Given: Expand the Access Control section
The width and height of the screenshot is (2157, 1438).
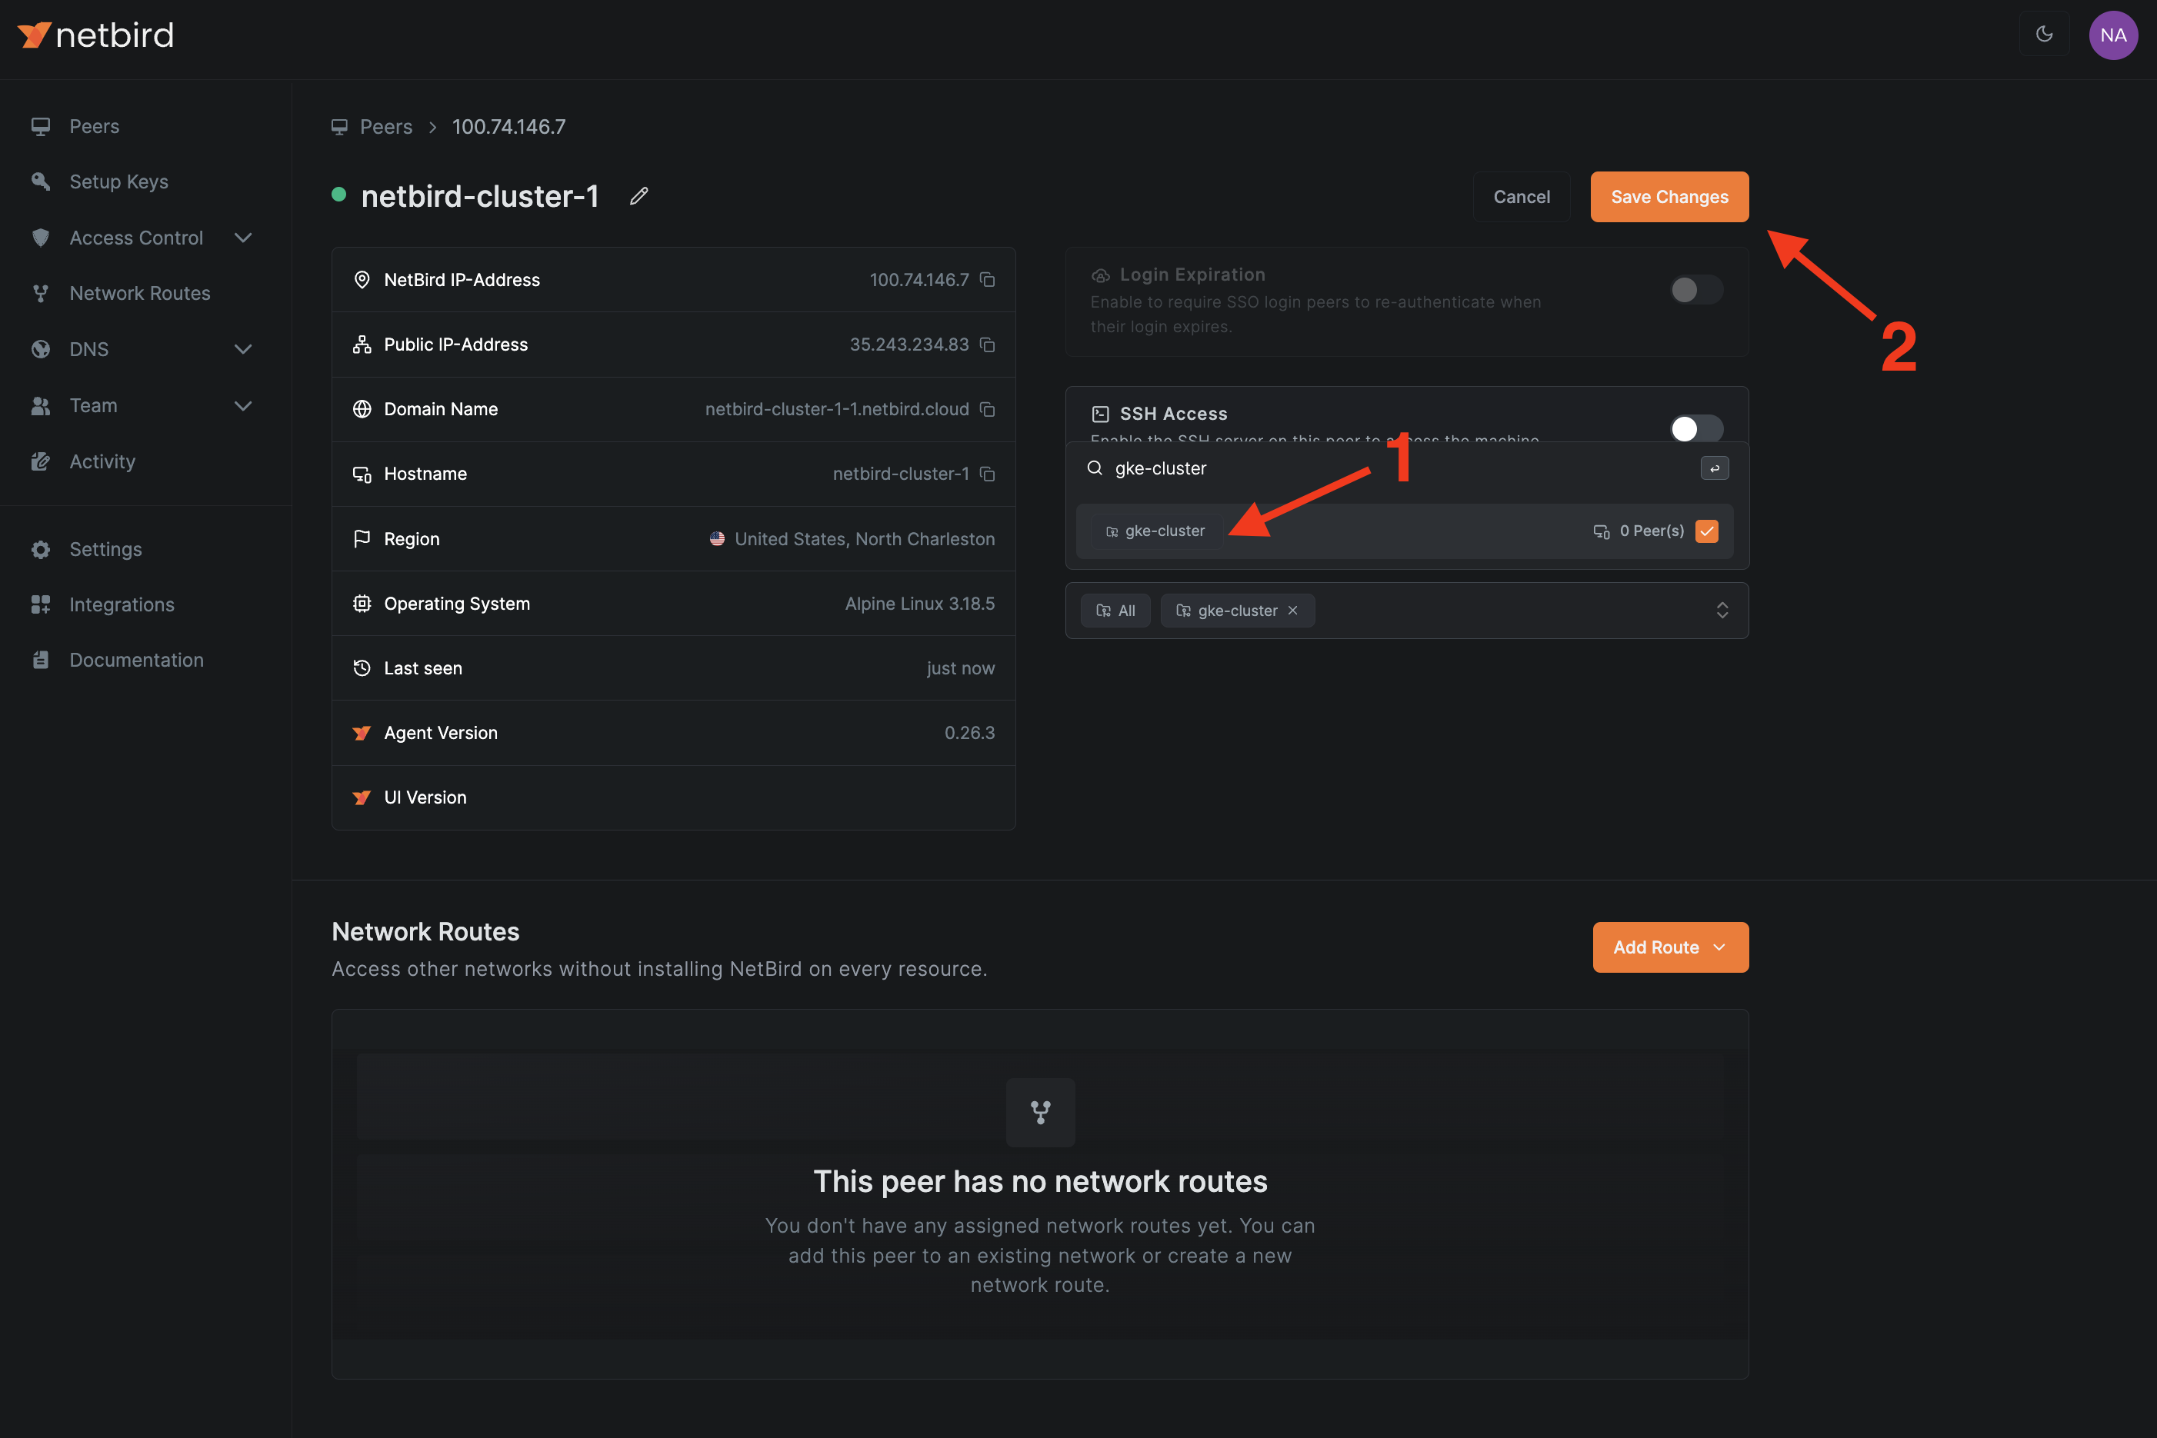Looking at the screenshot, I should coord(242,238).
